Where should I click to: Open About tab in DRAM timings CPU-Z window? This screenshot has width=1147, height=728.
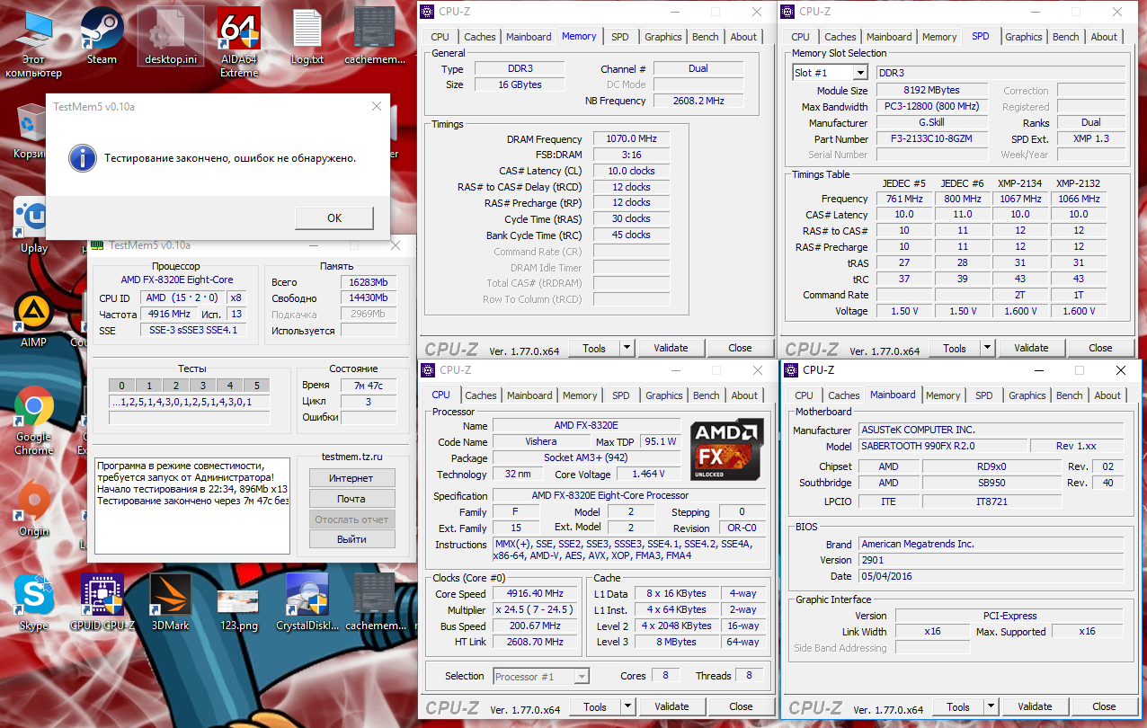click(x=743, y=37)
